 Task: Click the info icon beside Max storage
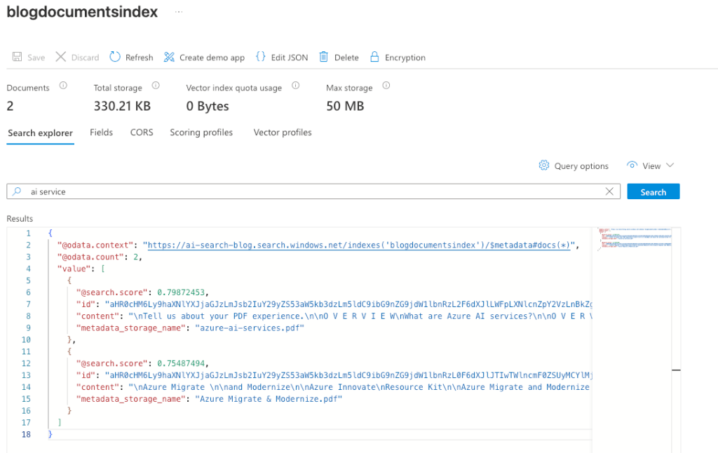pos(386,86)
